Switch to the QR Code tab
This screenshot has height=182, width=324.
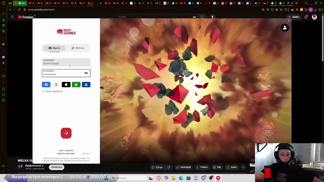(x=78, y=48)
